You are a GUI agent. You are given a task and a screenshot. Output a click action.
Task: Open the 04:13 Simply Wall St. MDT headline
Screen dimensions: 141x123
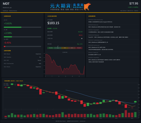click(101, 32)
